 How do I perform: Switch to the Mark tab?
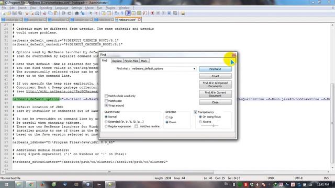pos(144,61)
